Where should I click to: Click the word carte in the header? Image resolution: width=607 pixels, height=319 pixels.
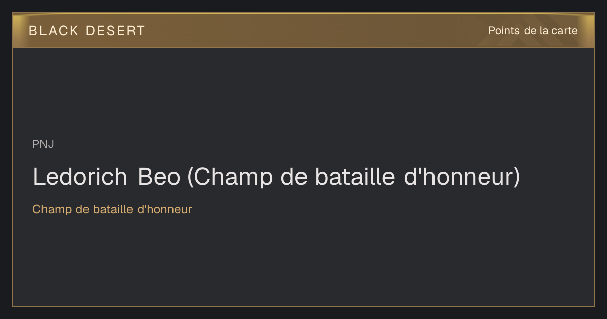tap(564, 31)
